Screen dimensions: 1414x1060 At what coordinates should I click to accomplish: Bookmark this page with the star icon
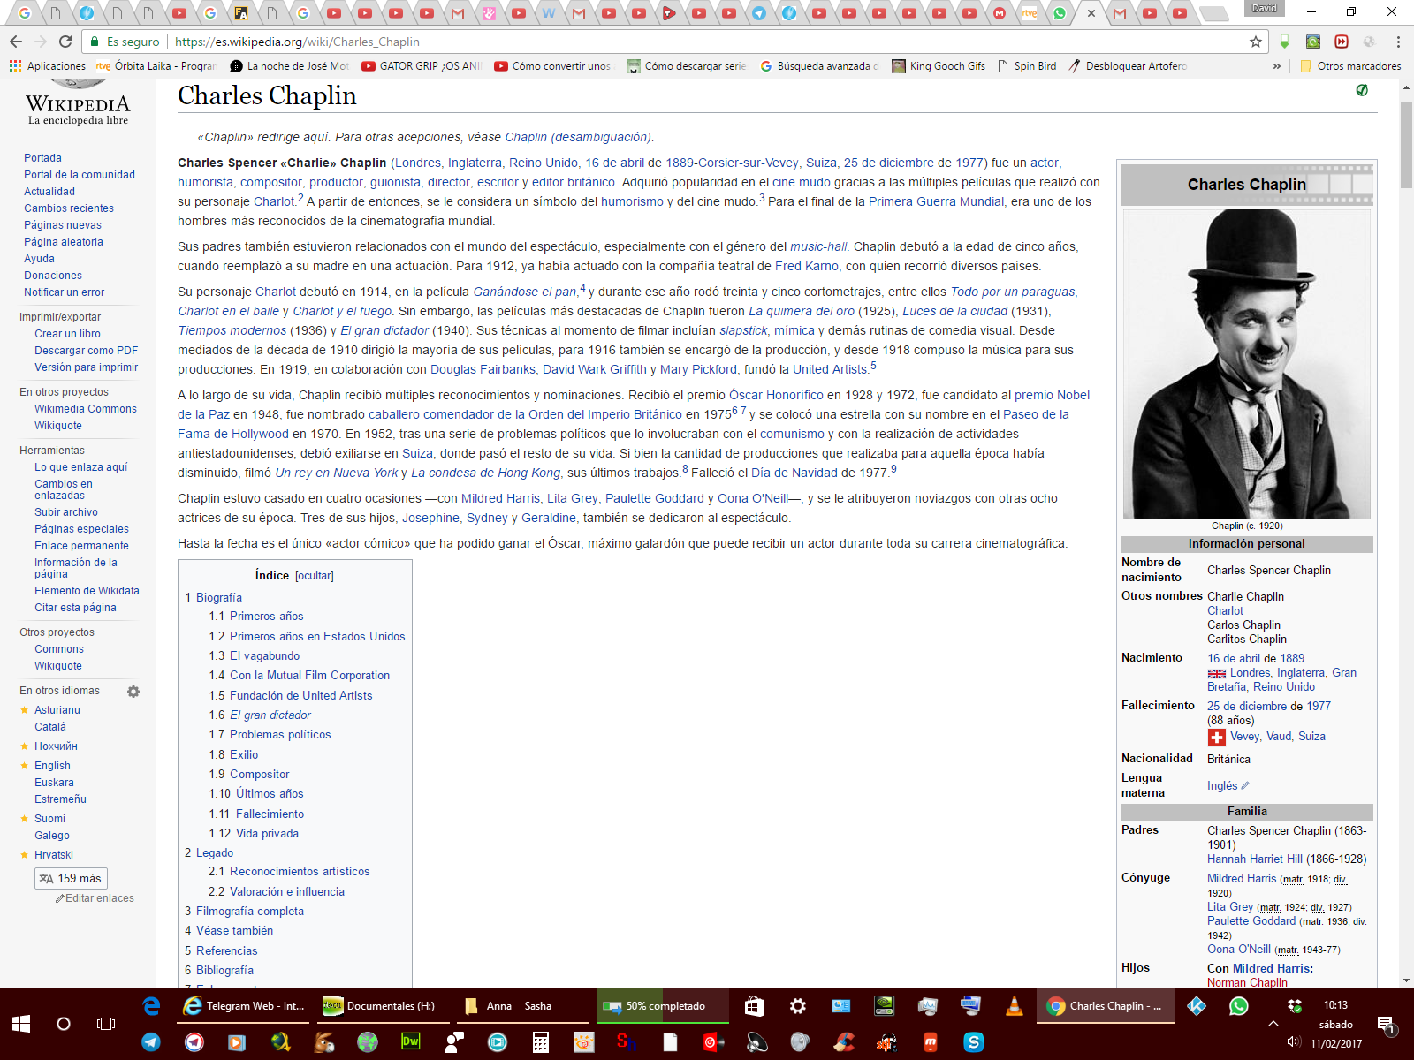[1255, 42]
